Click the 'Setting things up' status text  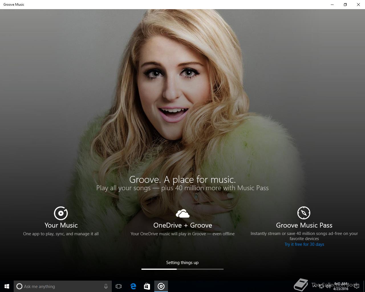tap(182, 263)
